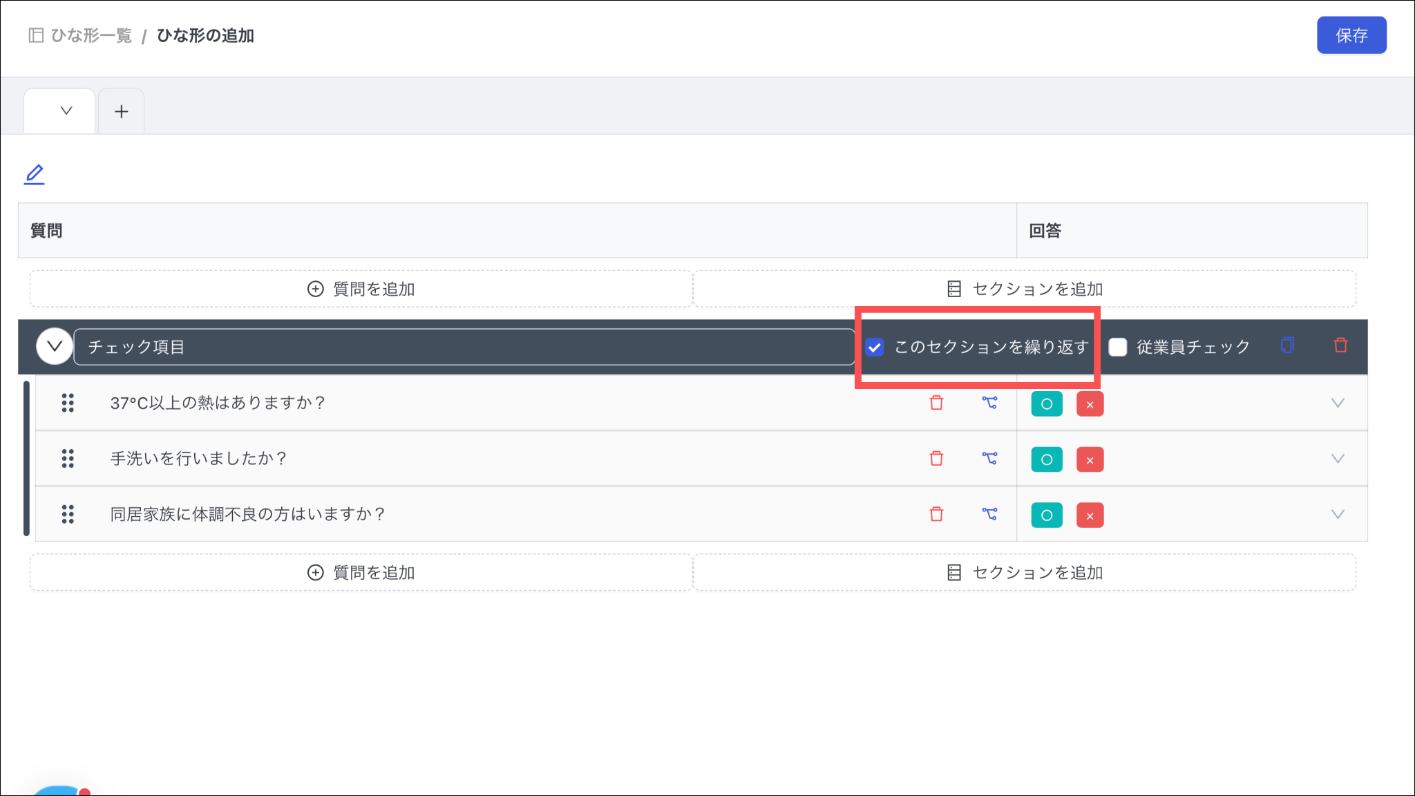Image resolution: width=1415 pixels, height=796 pixels.
Task: Add a new tab with the plus button
Action: 122,111
